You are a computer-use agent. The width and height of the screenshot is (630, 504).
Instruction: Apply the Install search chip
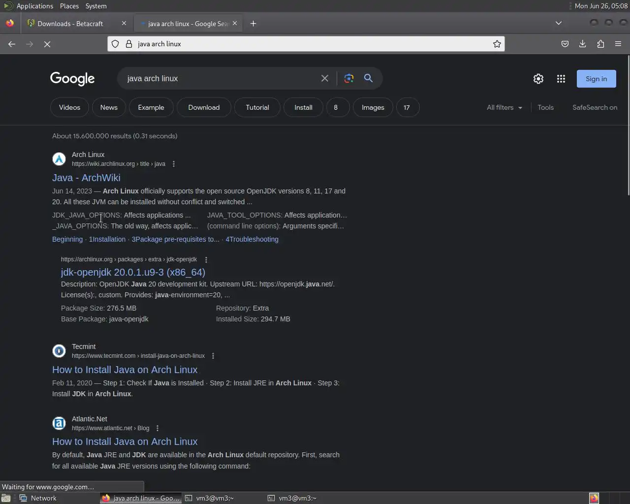tap(303, 107)
